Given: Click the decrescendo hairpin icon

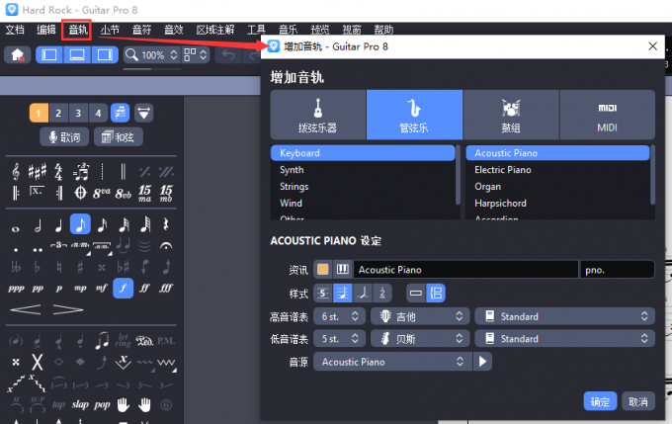Looking at the screenshot, I should 68,309.
